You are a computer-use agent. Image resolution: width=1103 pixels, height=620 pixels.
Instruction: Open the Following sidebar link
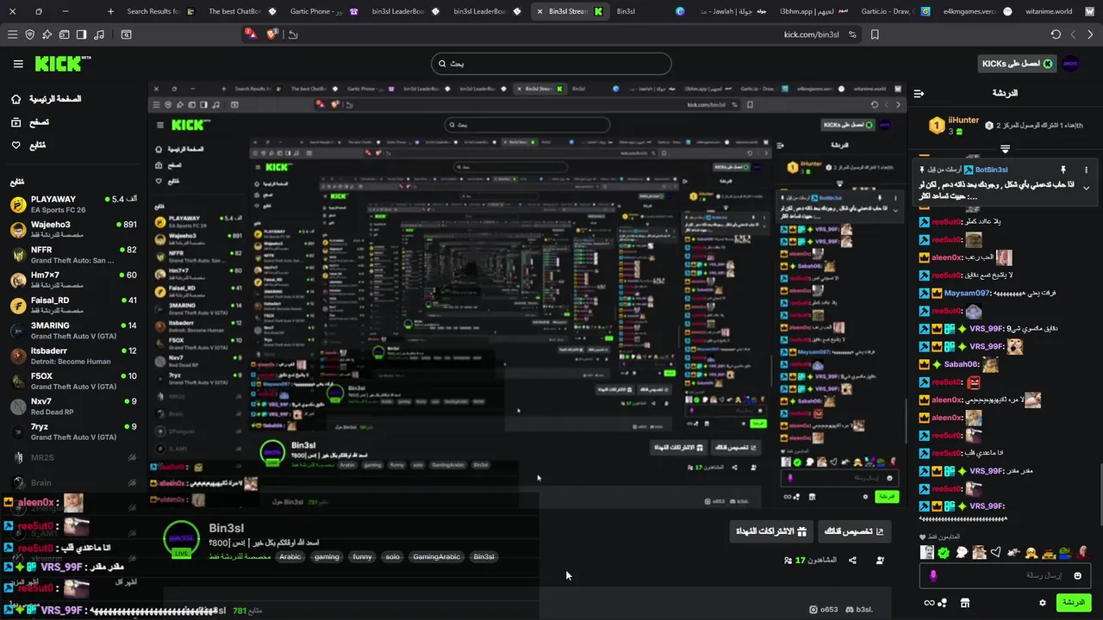[x=28, y=145]
